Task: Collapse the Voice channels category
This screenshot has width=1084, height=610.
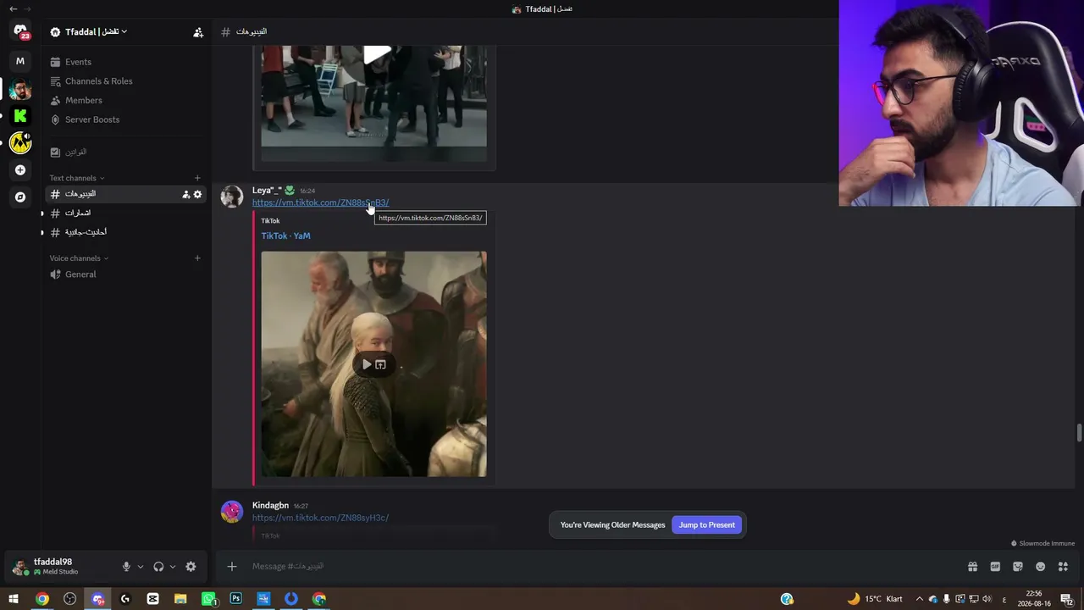Action: pos(79,258)
